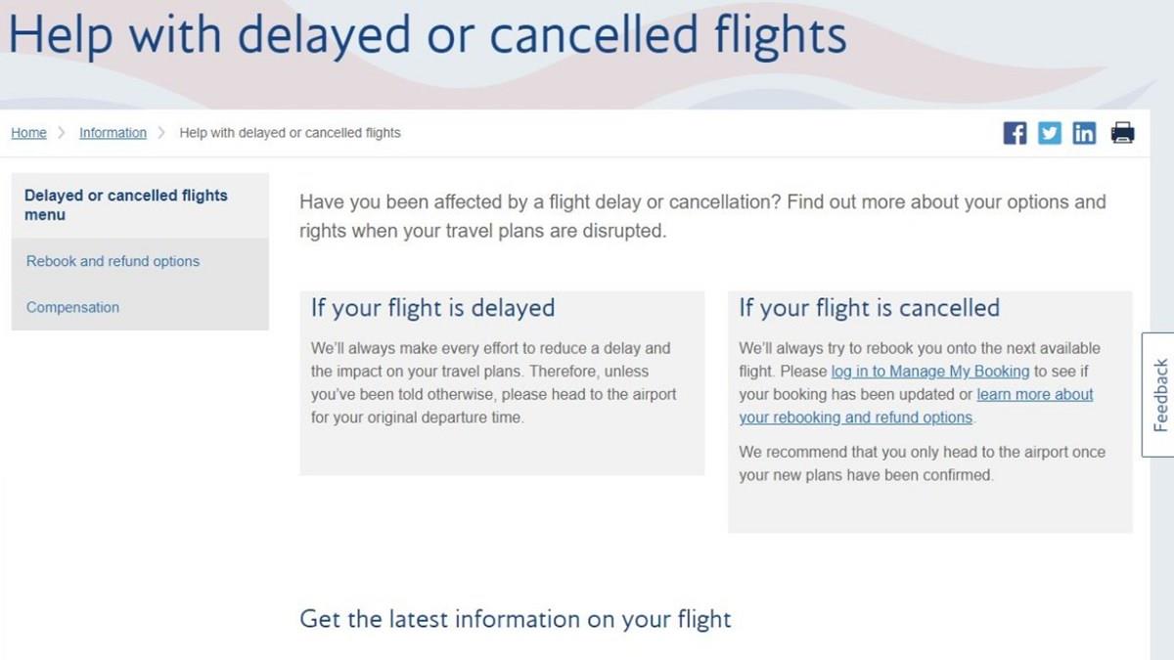Share this page on Twitter
Viewport: 1174px width, 660px height.
[1049, 133]
